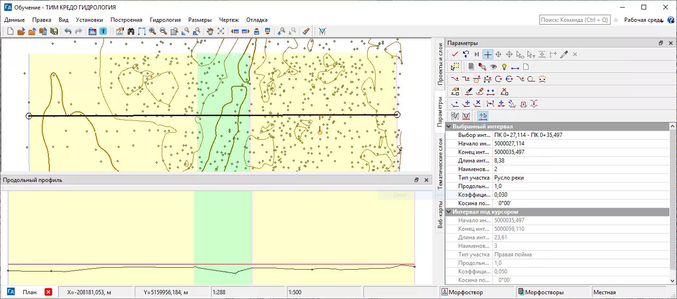Switch to the Тематические слои tab
677x299 pixels.
click(440, 164)
